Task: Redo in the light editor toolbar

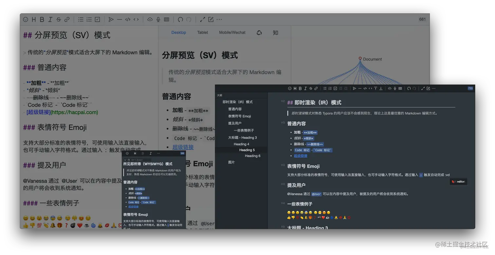Action: tap(189, 19)
